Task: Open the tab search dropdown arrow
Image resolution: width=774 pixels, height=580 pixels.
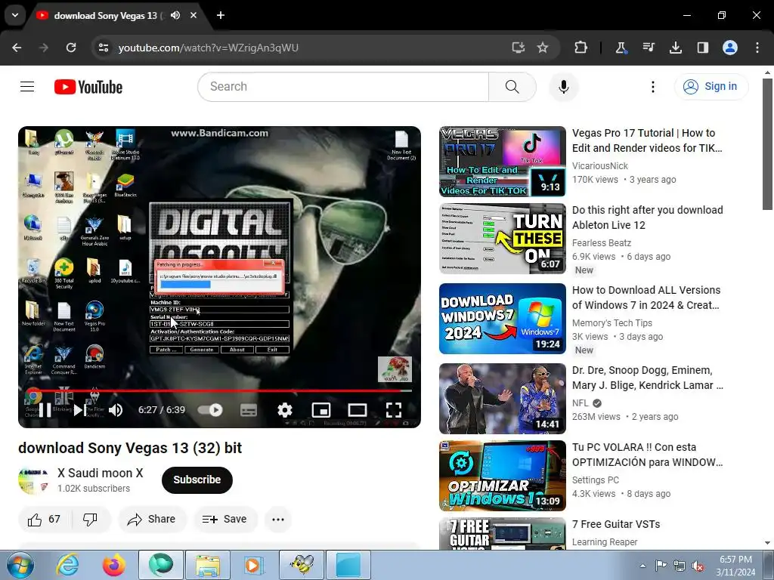Action: pos(15,15)
